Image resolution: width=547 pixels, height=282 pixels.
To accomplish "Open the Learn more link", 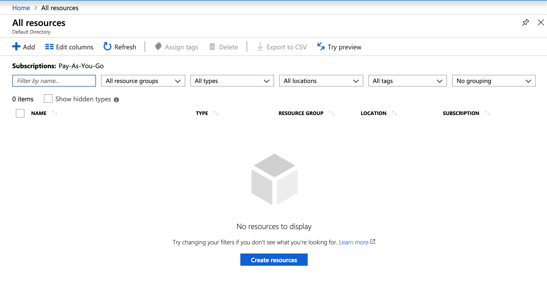I will (x=354, y=242).
